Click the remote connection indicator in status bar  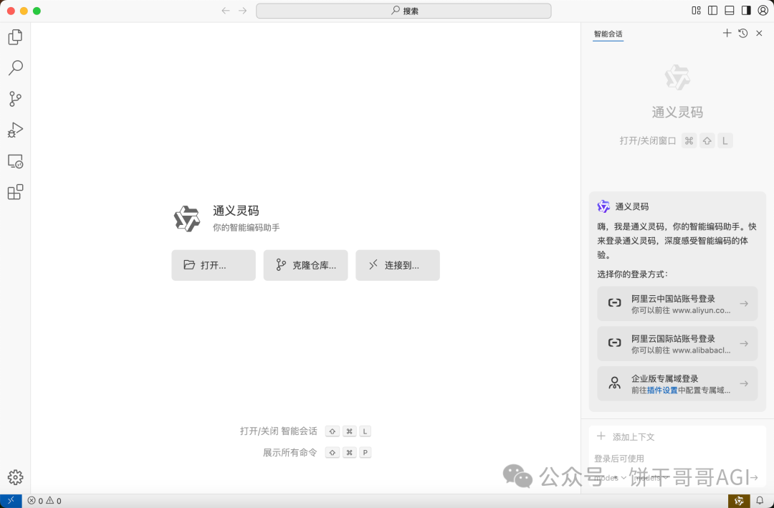tap(11, 501)
